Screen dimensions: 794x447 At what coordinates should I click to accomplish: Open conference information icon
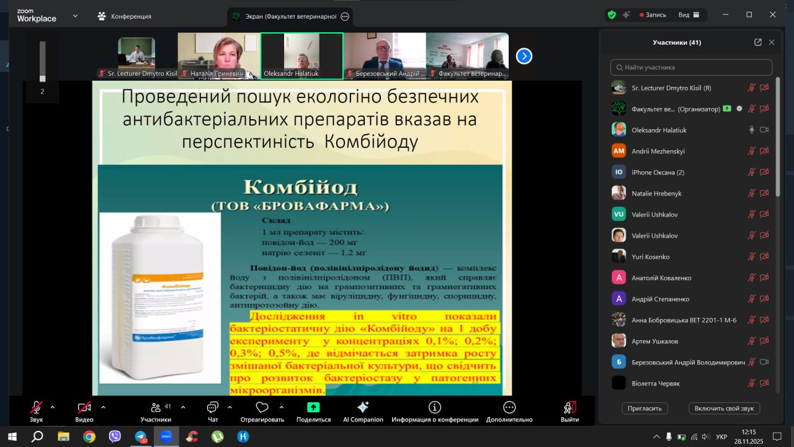[x=435, y=407]
